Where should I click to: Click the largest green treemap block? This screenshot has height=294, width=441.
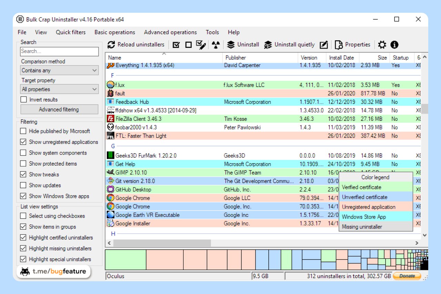(x=126, y=260)
